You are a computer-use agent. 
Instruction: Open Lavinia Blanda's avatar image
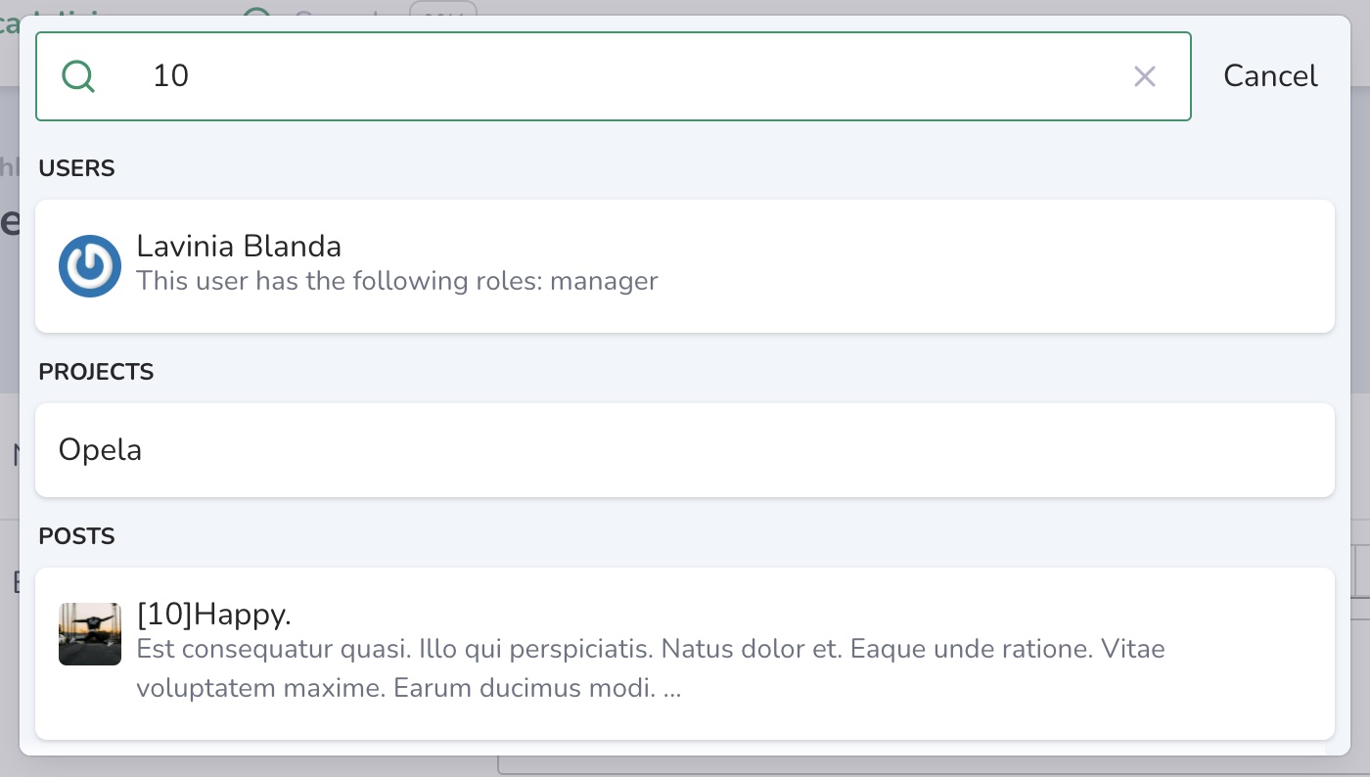[90, 265]
